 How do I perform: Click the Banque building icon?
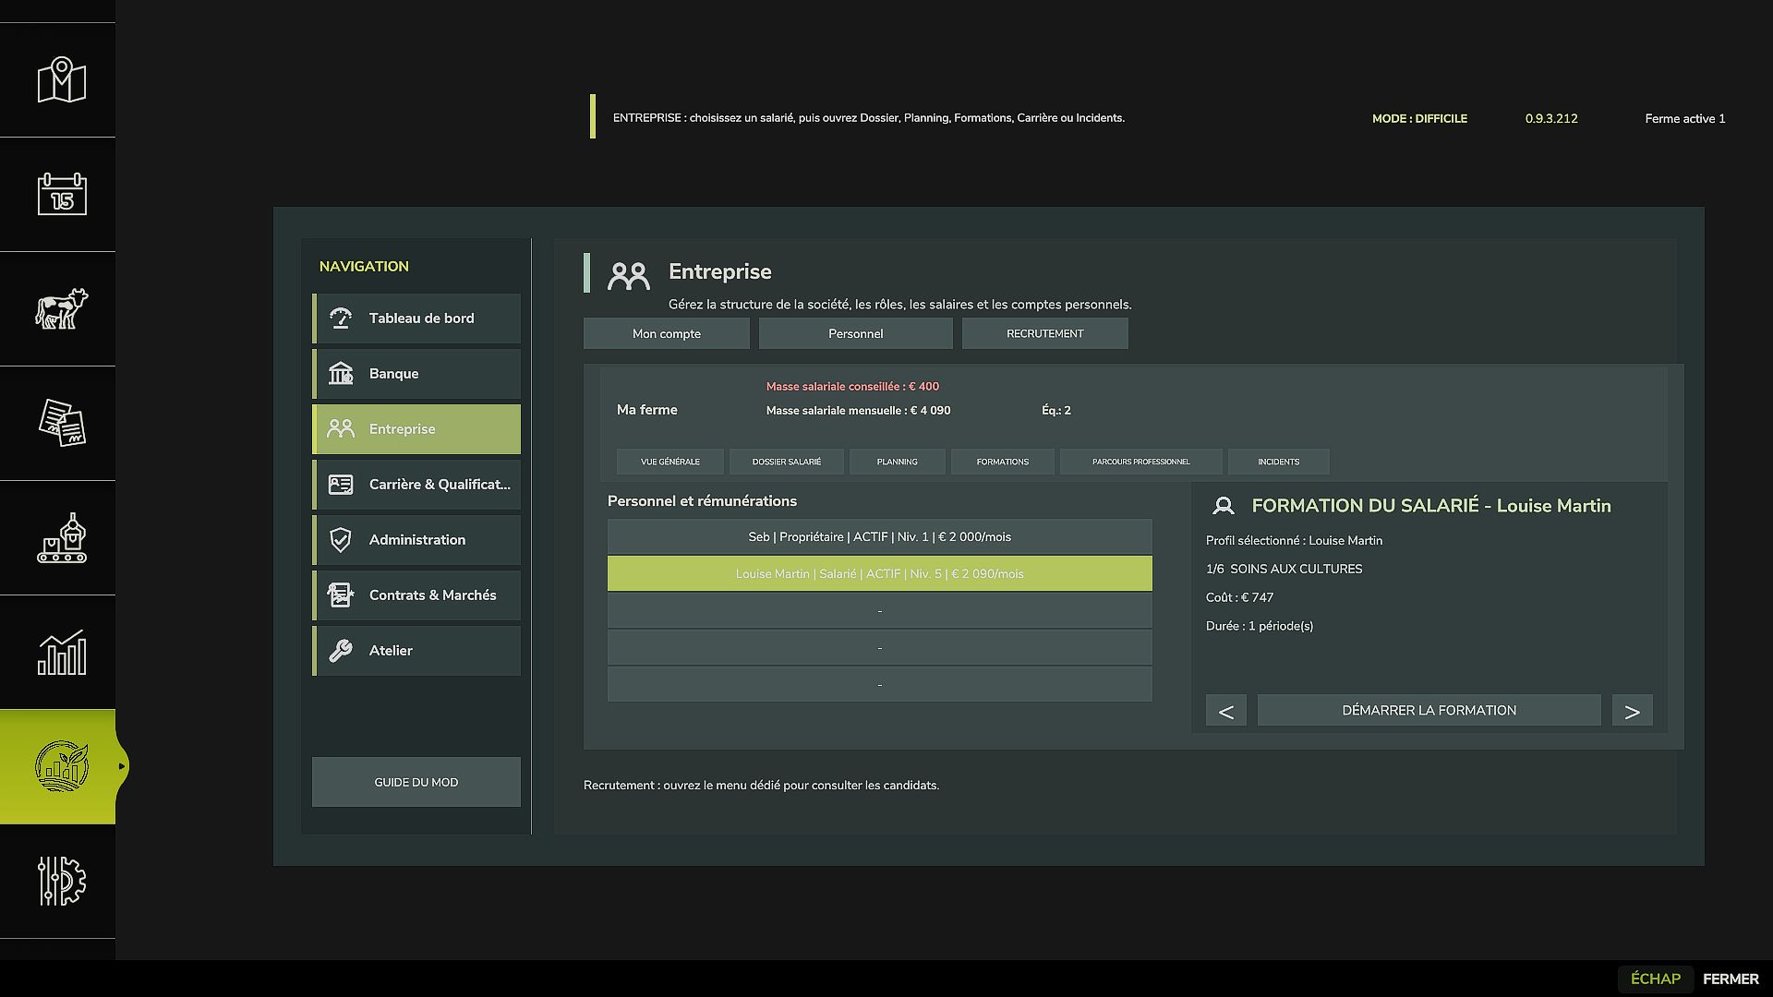[341, 374]
